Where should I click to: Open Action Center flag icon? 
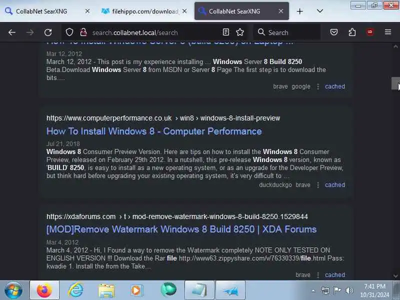pyautogui.click(x=337, y=290)
